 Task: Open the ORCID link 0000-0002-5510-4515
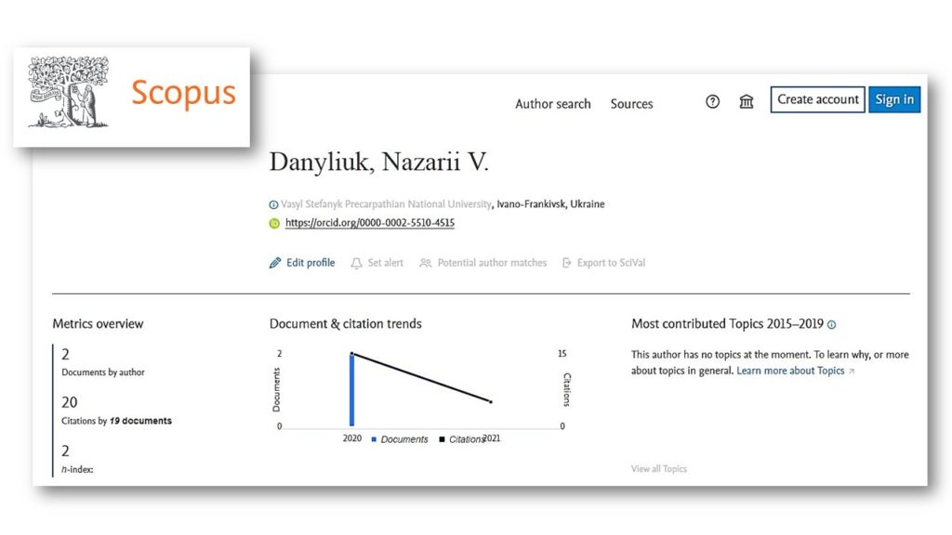click(x=370, y=223)
